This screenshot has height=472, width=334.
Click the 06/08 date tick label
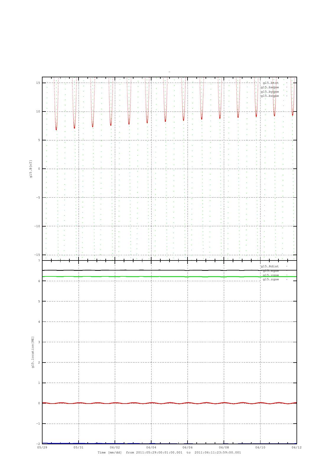pos(224,448)
